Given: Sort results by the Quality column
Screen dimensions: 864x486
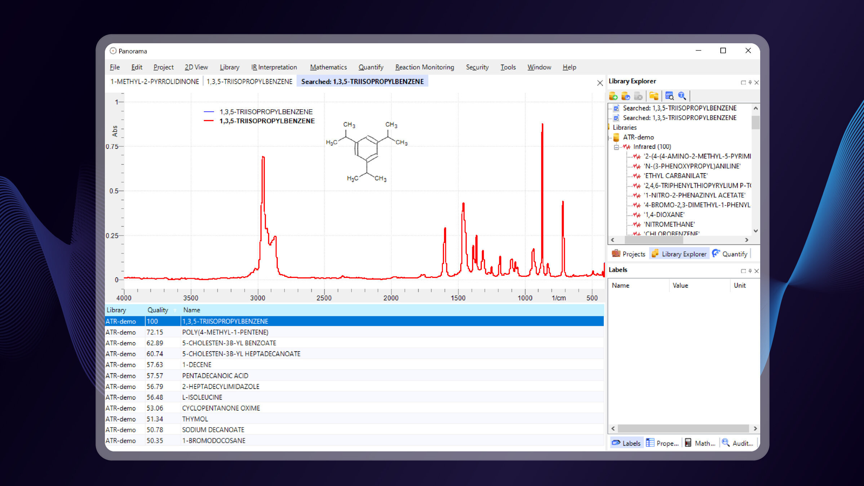Looking at the screenshot, I should tap(158, 310).
